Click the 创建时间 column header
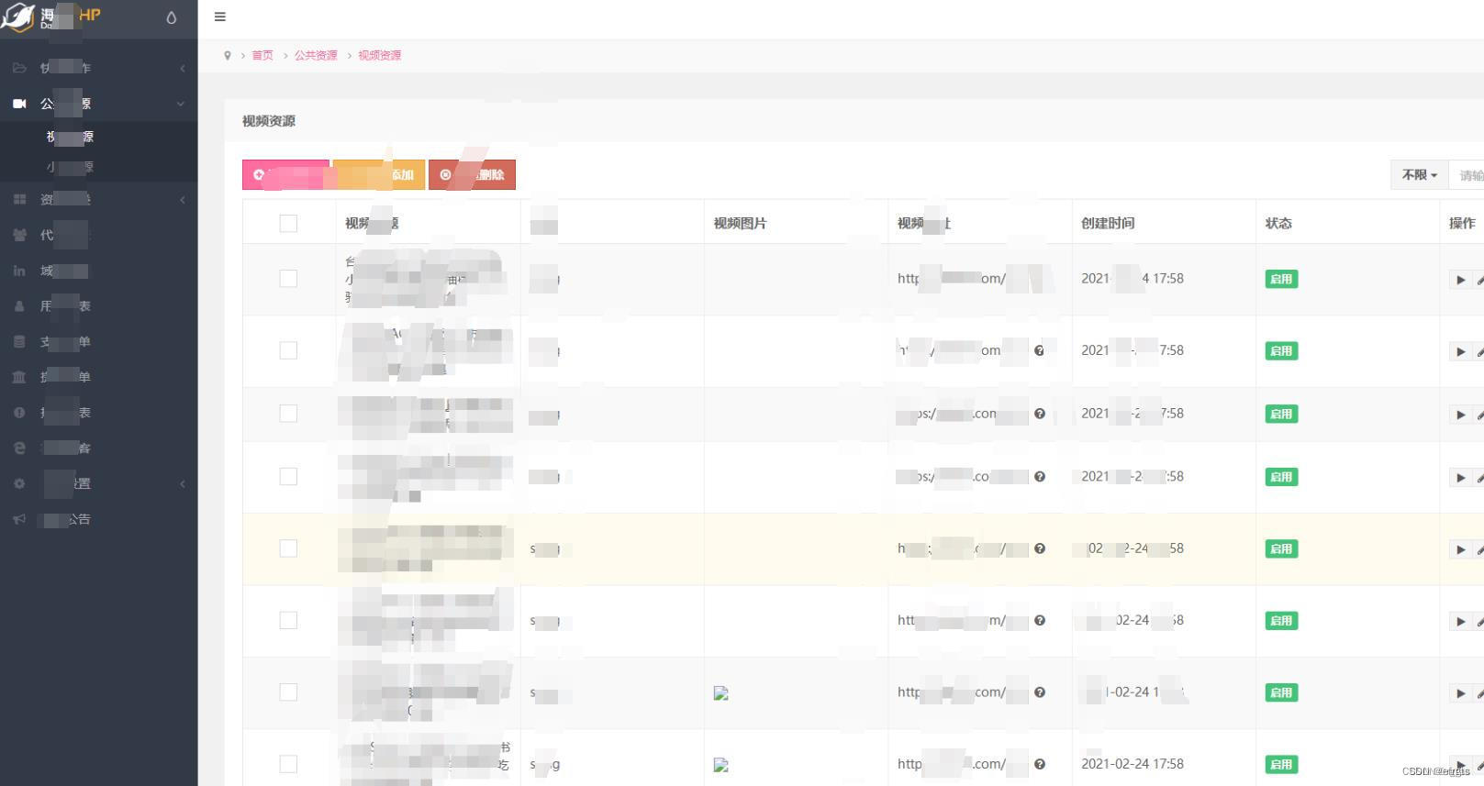The image size is (1484, 786). [1108, 223]
